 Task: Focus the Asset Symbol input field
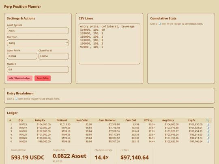click(x=38, y=31)
